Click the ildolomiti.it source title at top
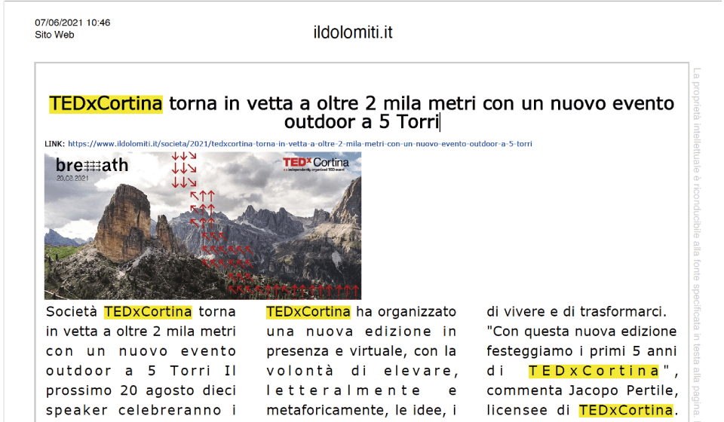This screenshot has height=422, width=724. [x=353, y=32]
